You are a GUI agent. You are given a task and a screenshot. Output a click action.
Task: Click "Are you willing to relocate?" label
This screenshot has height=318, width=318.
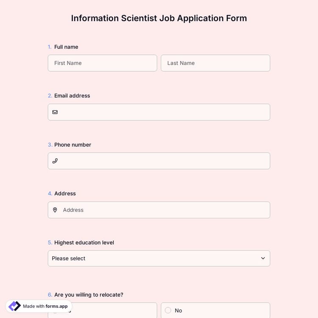tap(89, 295)
